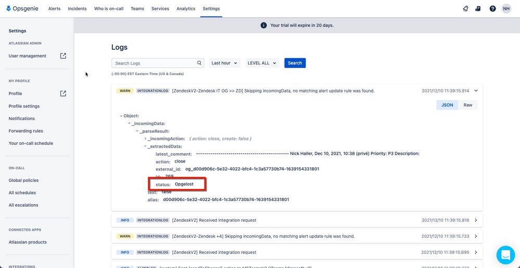This screenshot has width=520, height=268.
Task: Click the timestamp 2021/12/10 11:39:15.914
Action: click(446, 91)
